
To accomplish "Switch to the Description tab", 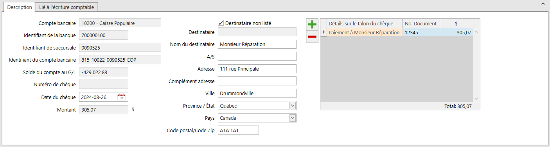I will coord(20,7).
